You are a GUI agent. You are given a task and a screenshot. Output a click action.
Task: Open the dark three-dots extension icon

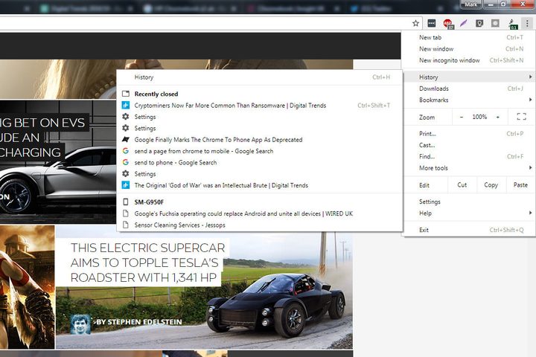(432, 23)
